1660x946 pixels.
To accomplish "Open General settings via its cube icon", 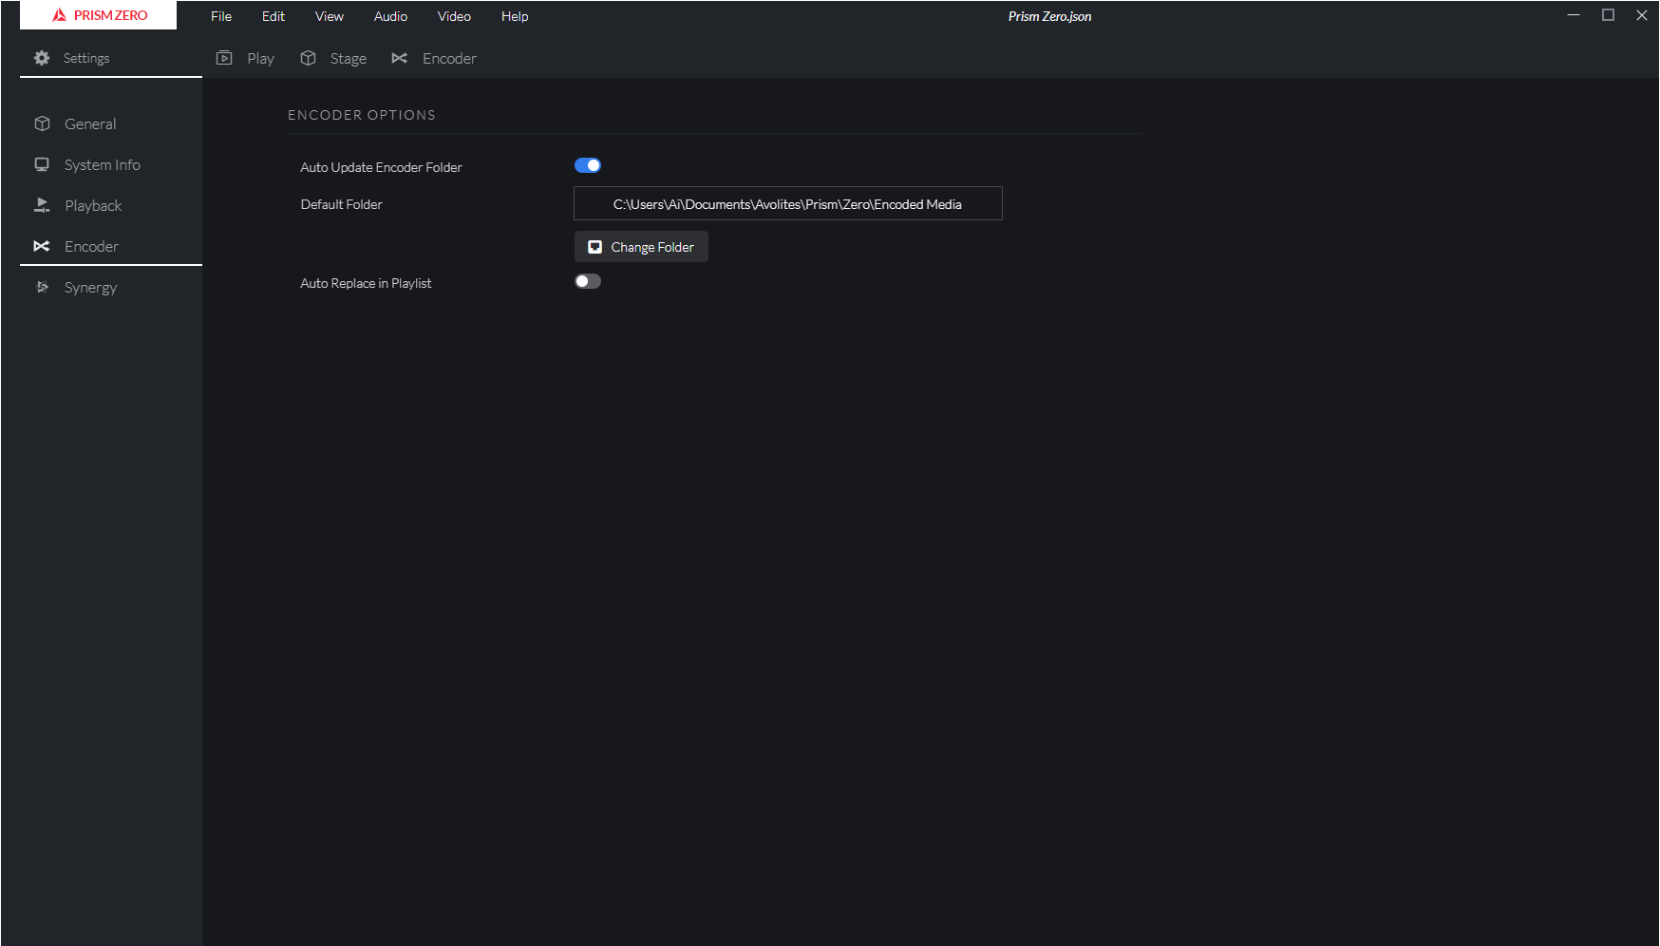I will [42, 123].
